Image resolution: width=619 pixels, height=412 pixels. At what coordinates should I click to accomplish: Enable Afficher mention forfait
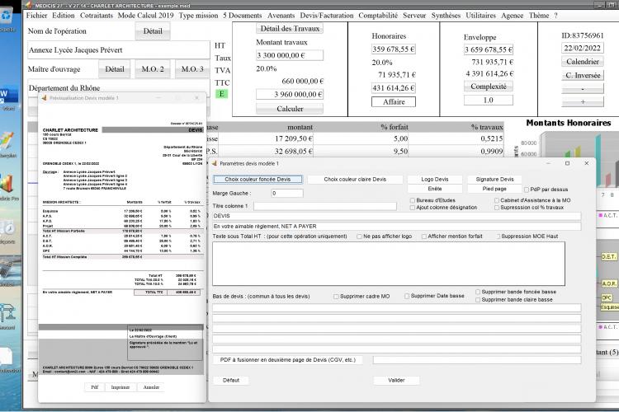[424, 236]
